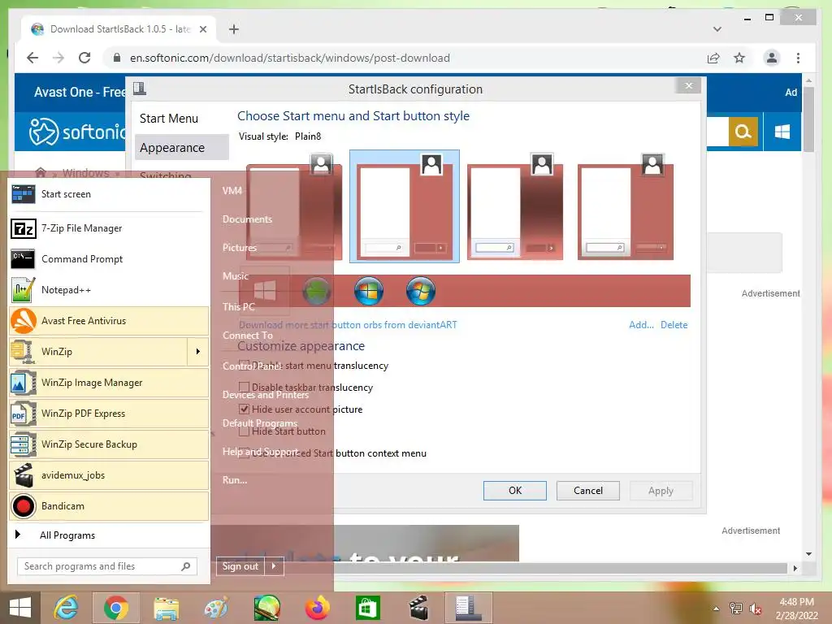Click the Softonic Windows platform icon
Screen dimensions: 832x624
pos(782,131)
